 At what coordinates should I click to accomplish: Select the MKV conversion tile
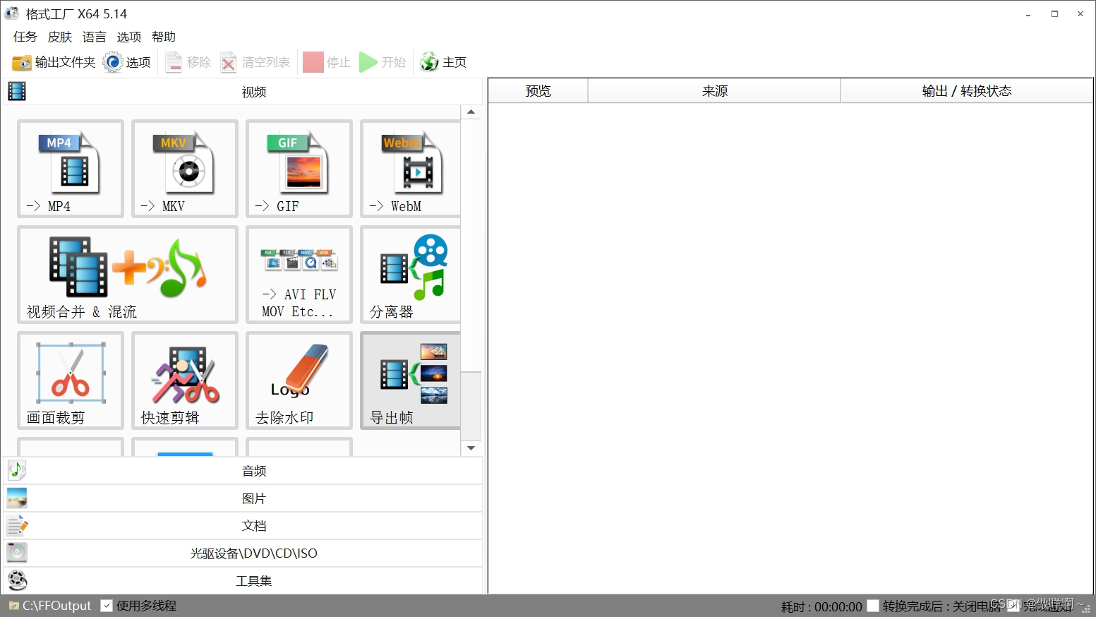point(185,169)
